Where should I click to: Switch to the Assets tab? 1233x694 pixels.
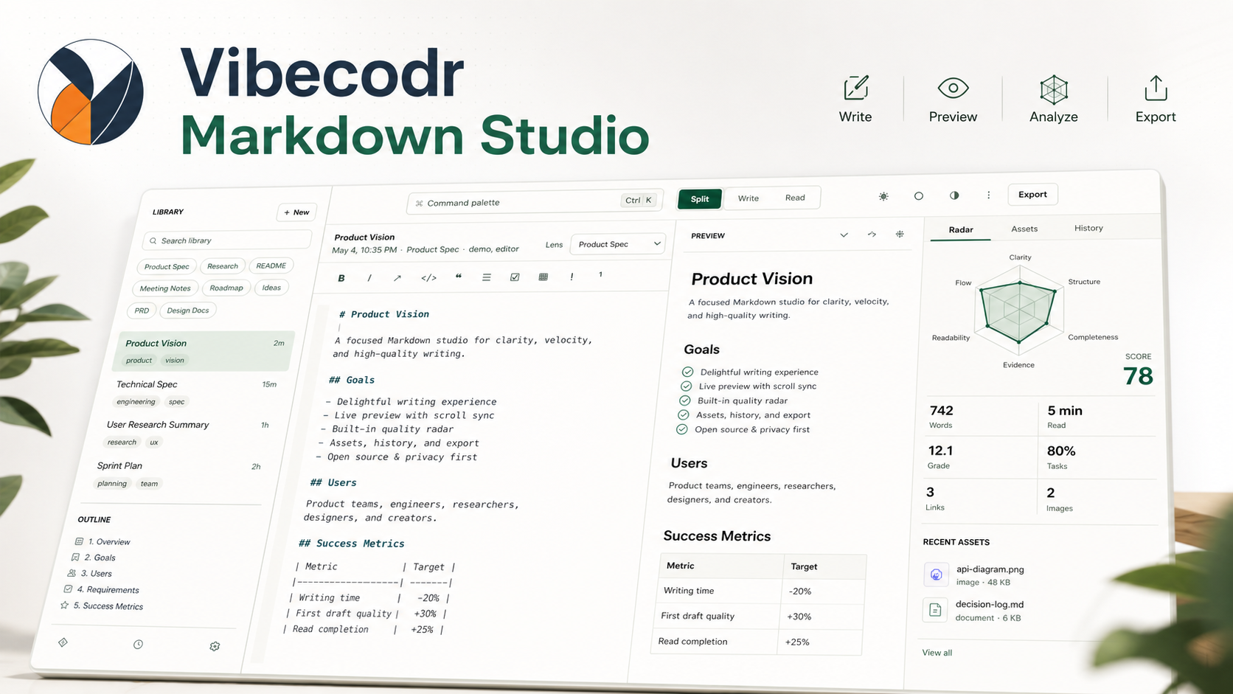coord(1024,229)
